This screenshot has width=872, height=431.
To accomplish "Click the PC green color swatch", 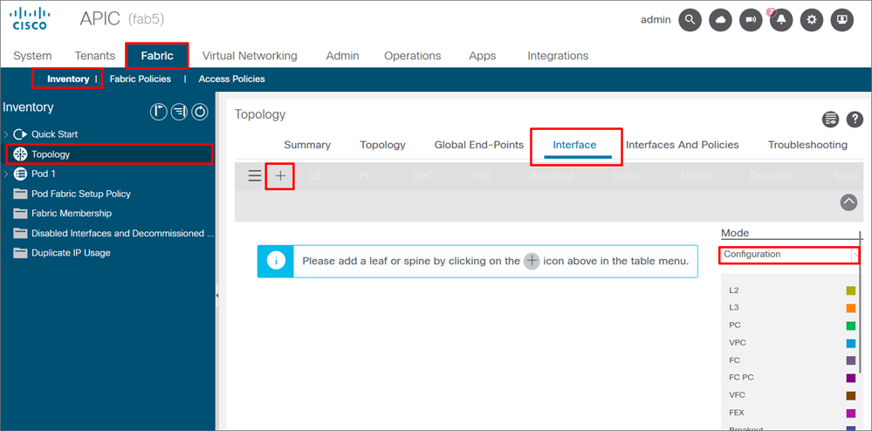I will pyautogui.click(x=850, y=325).
